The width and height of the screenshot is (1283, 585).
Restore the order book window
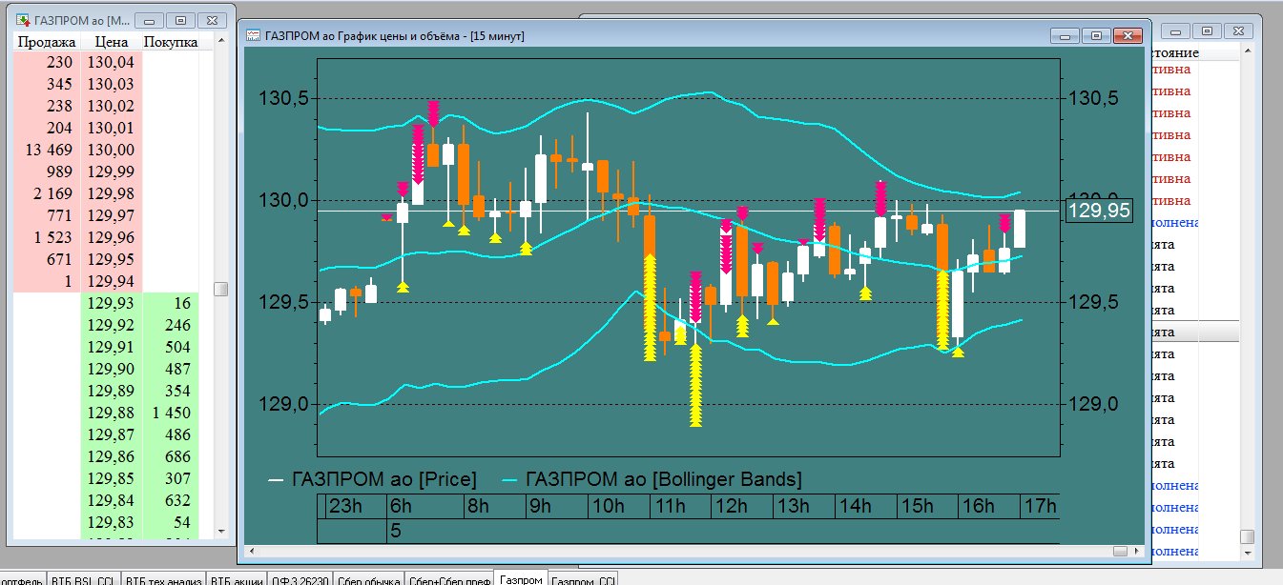click(180, 19)
